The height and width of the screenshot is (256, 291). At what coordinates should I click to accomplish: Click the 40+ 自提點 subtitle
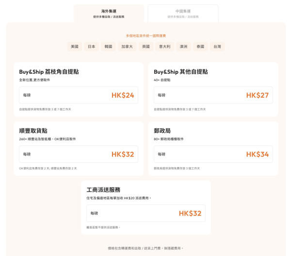pyautogui.click(x=162, y=80)
